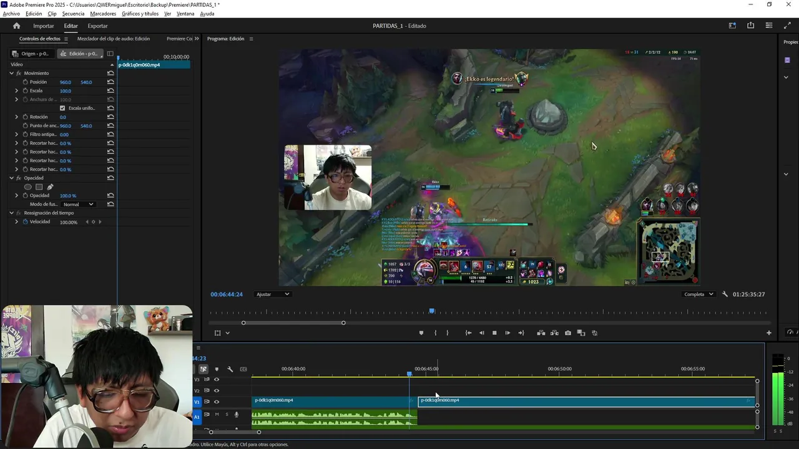Switch to Exportar workspace
This screenshot has height=449, width=799.
[97, 26]
